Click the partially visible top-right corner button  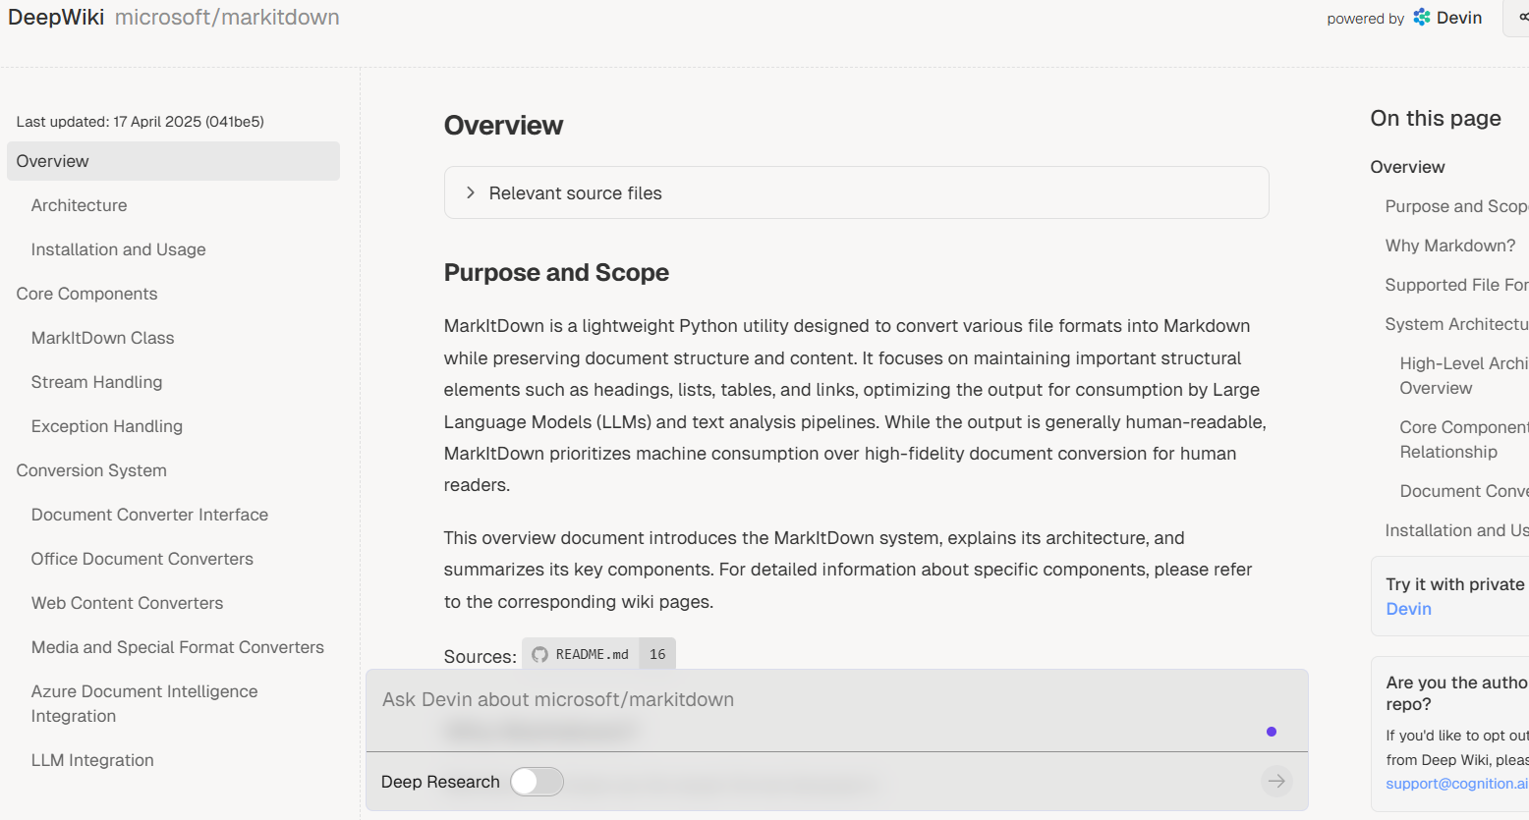click(1519, 18)
